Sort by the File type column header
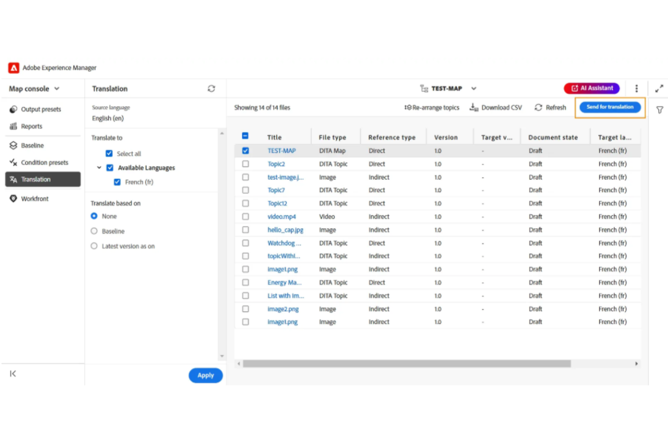The image size is (668, 445). pyautogui.click(x=332, y=137)
